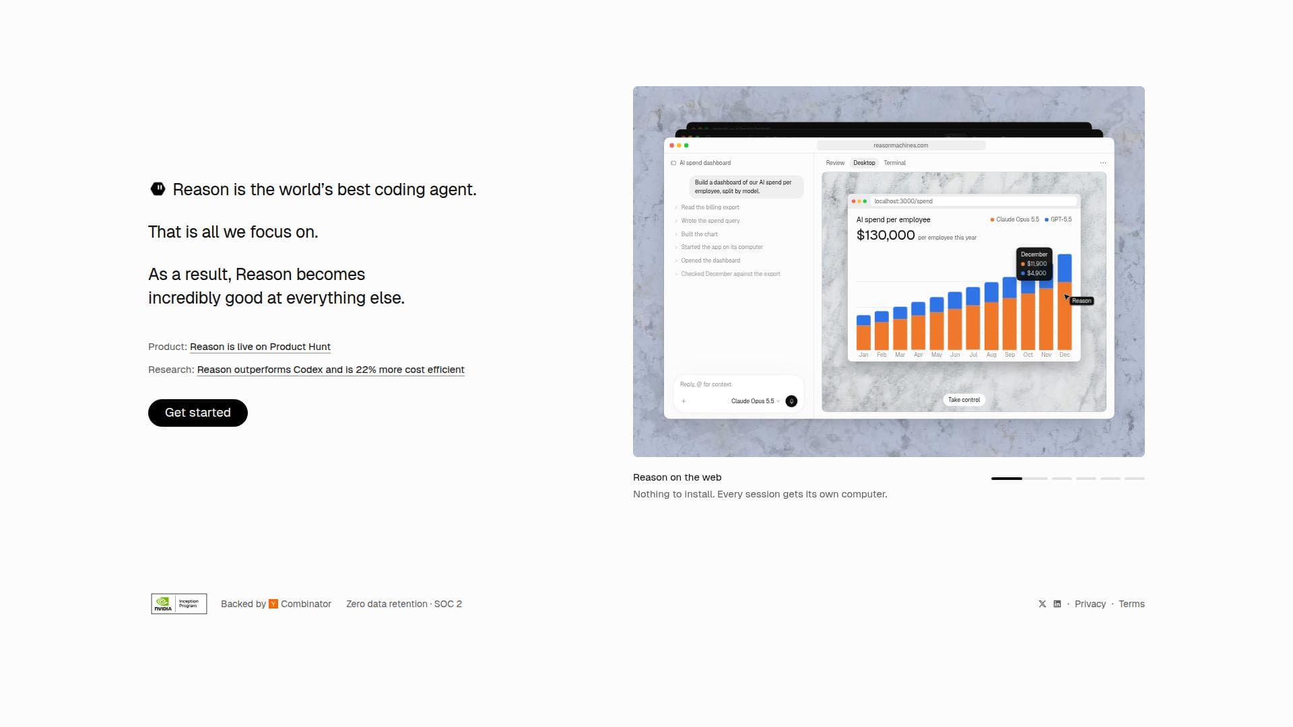Expand the Opened the dashboard step
Viewport: 1293px width, 727px height.
(710, 261)
